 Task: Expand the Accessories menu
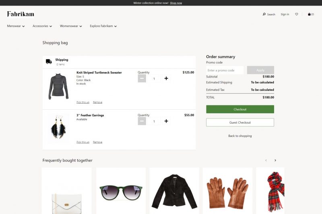42,26
